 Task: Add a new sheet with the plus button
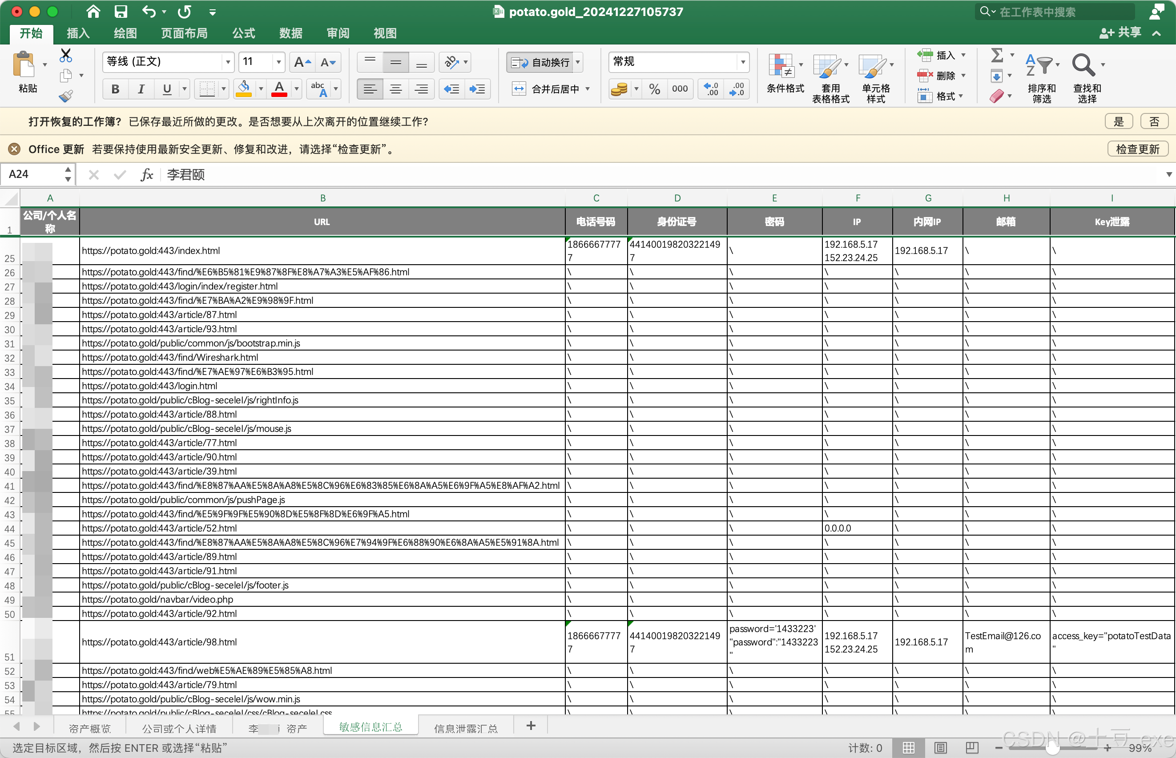tap(531, 726)
